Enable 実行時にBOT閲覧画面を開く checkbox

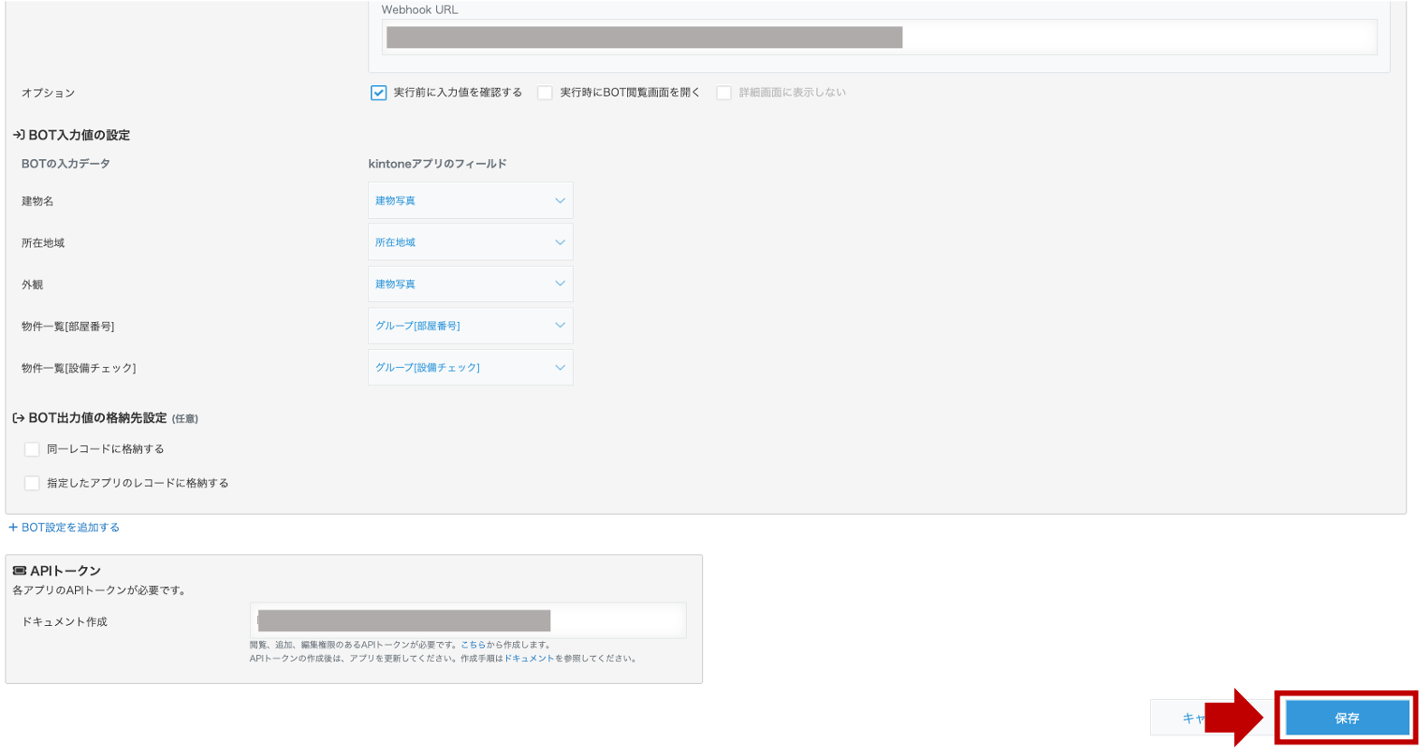(545, 92)
